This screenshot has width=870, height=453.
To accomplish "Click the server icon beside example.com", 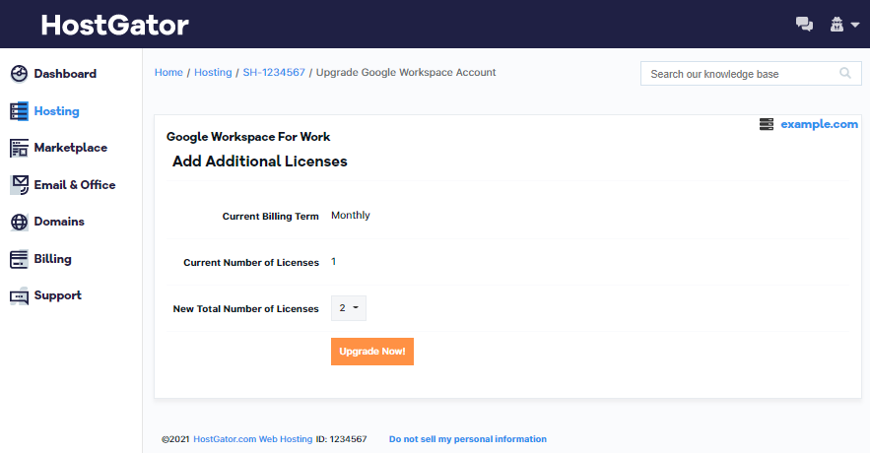I will click(x=767, y=124).
